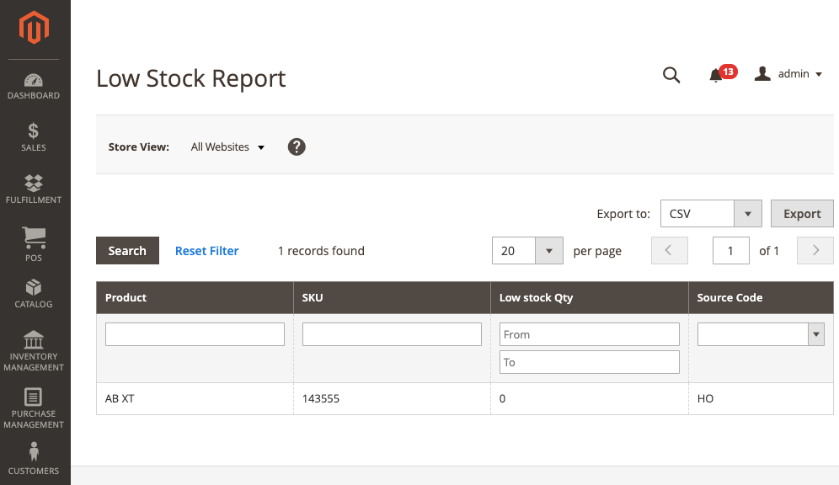The width and height of the screenshot is (839, 485).
Task: Expand the All Websites store view dropdown
Action: tap(227, 147)
